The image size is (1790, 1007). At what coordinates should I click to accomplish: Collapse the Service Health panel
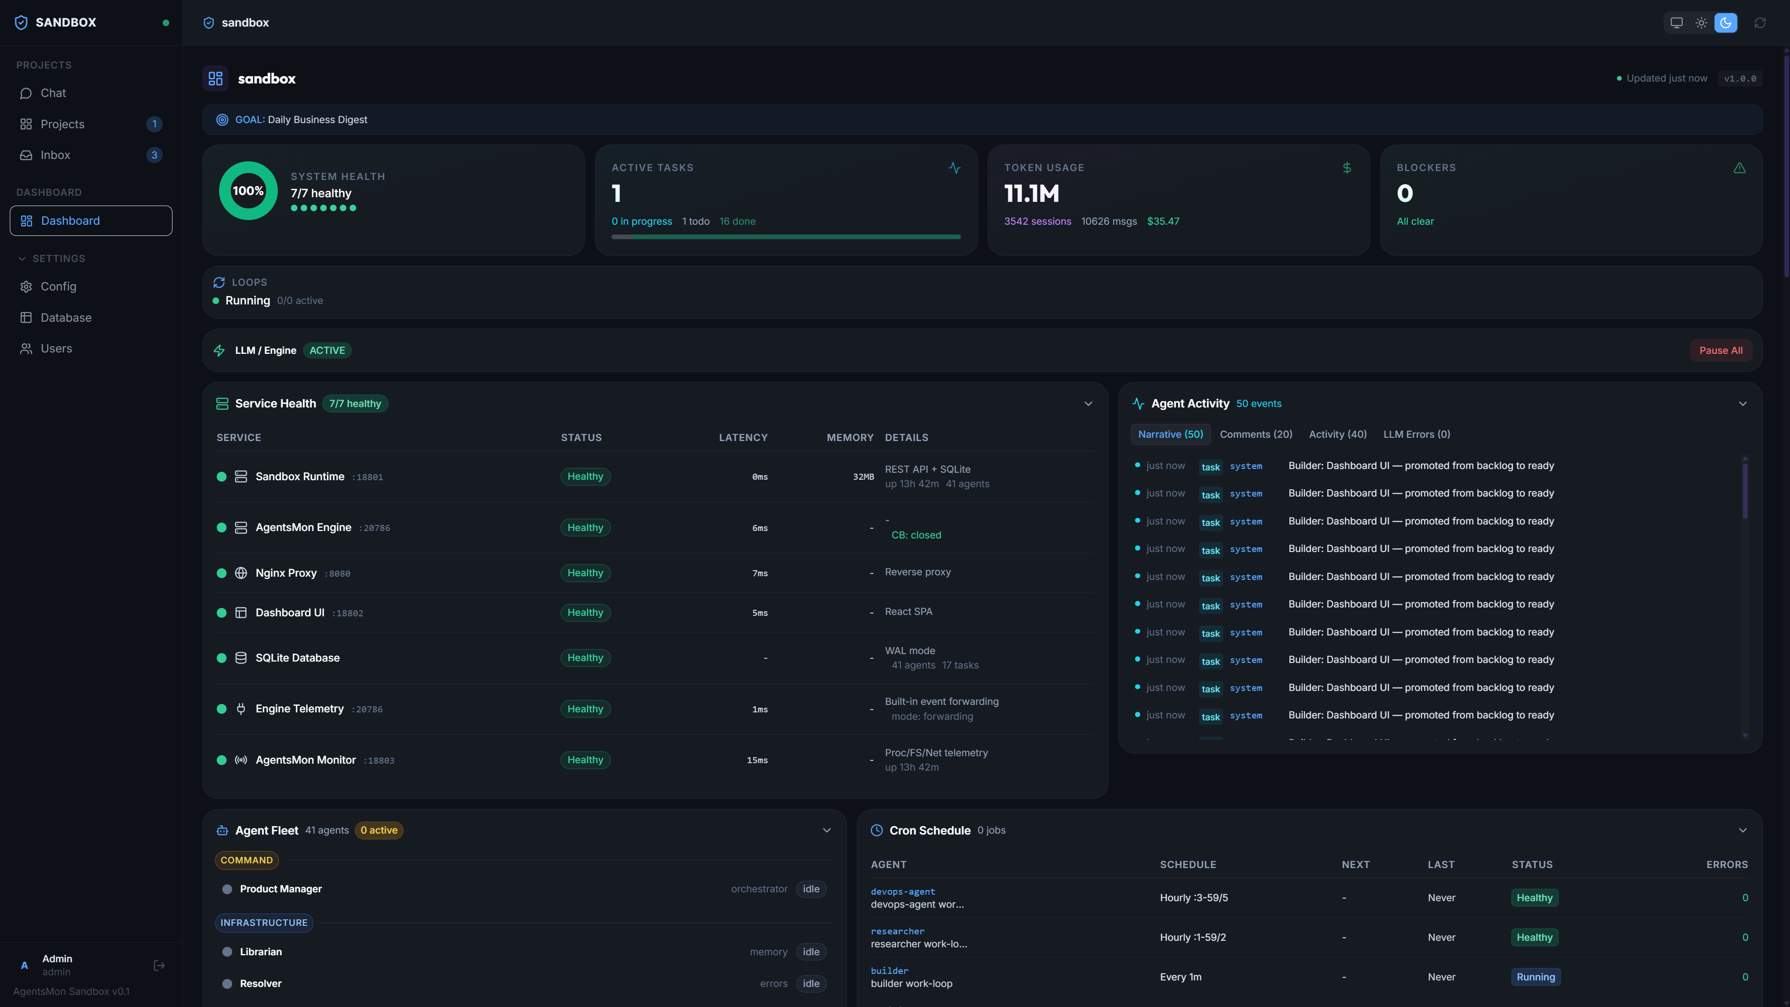(1088, 404)
